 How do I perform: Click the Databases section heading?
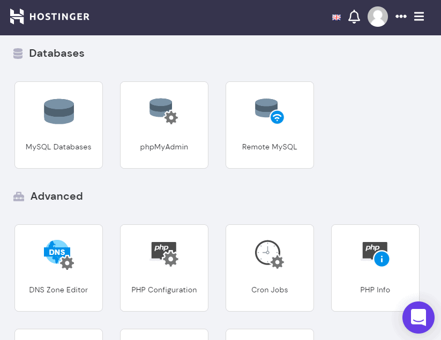56,53
